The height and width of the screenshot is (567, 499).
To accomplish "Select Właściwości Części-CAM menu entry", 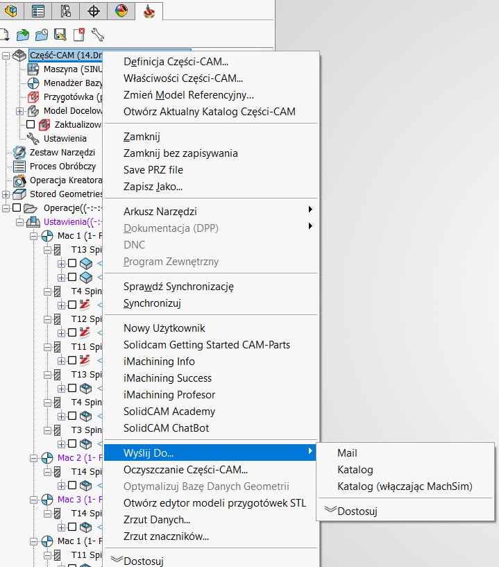I will [211, 78].
